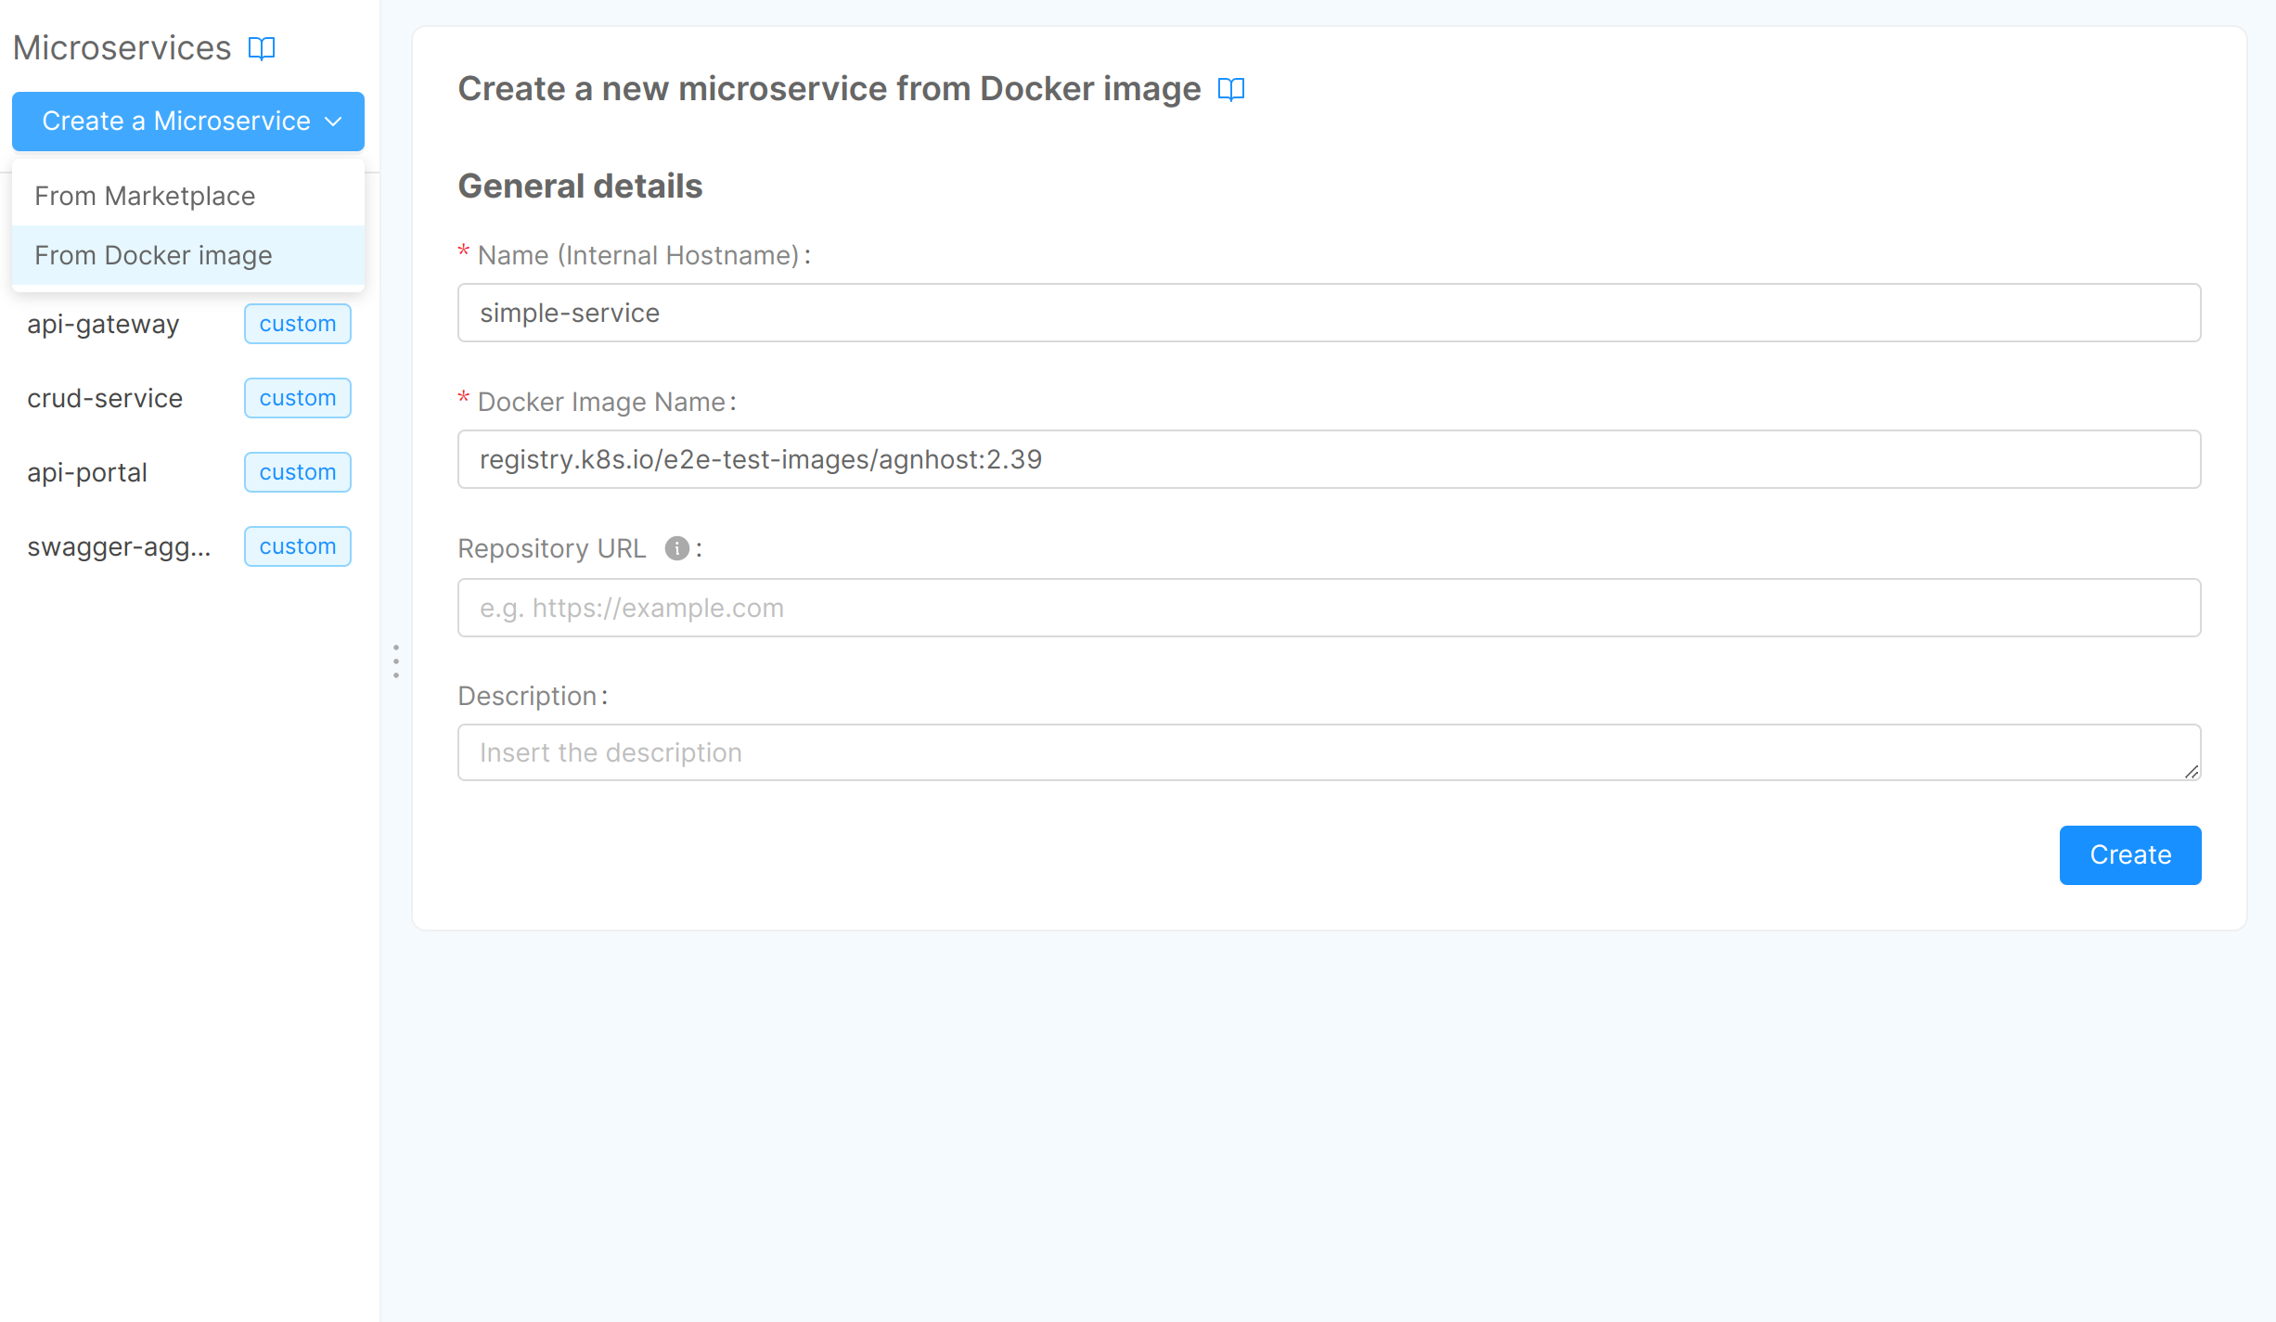Select crud-service from the sidebar
Image resolution: width=2276 pixels, height=1322 pixels.
click(x=104, y=398)
